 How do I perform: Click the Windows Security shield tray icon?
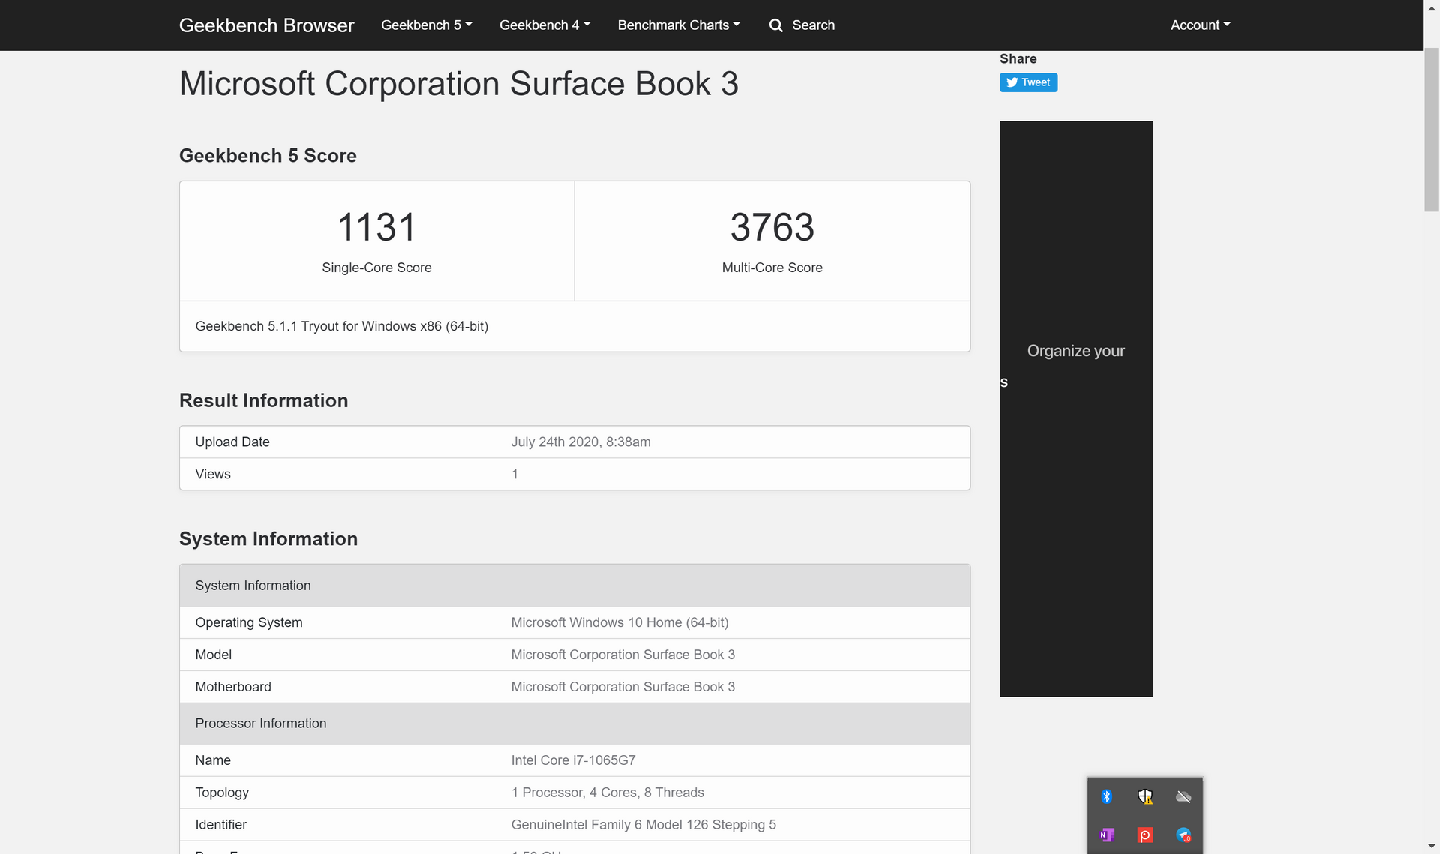(x=1145, y=796)
